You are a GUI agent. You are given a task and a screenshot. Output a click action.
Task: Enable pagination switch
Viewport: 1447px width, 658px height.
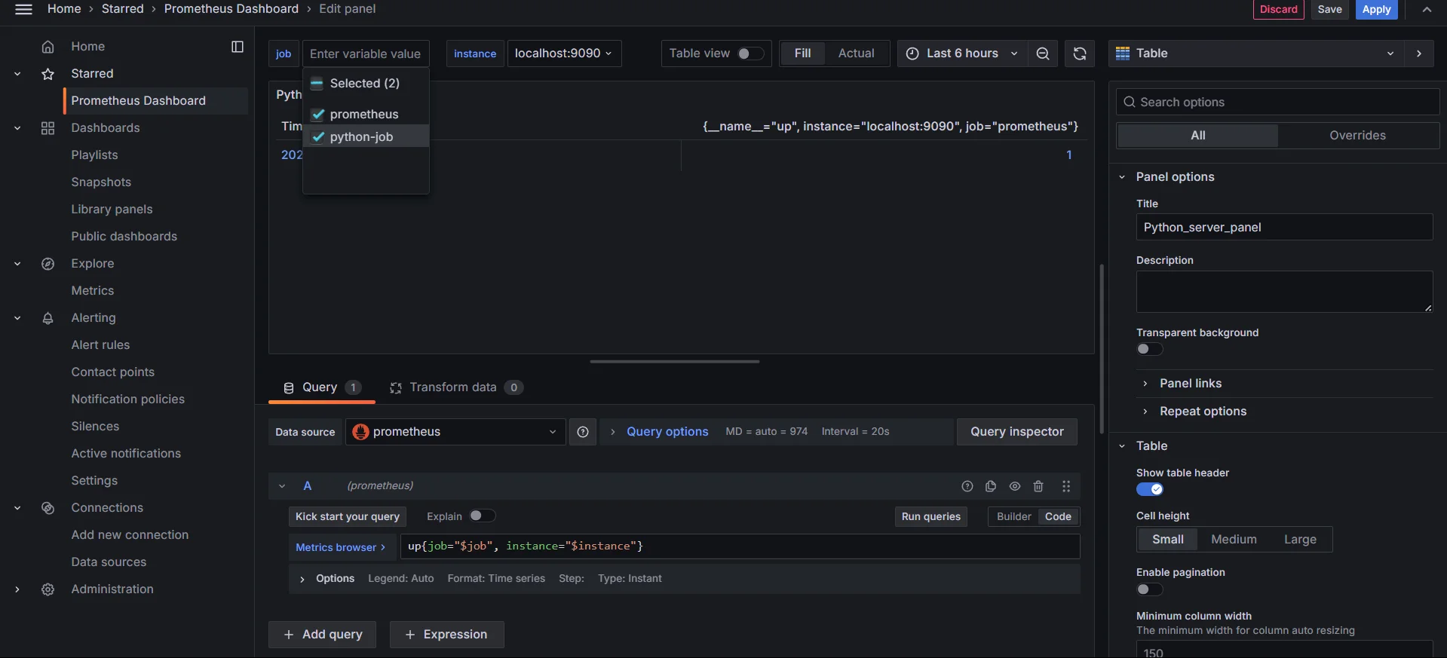pos(1150,589)
